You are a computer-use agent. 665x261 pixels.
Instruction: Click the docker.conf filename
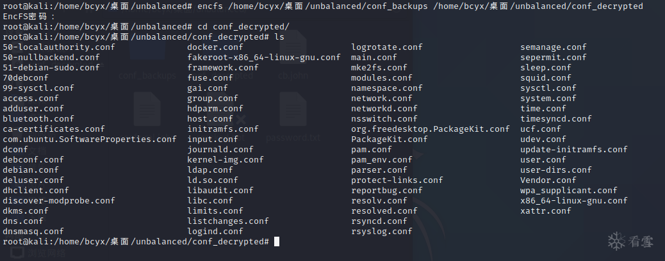coord(215,47)
